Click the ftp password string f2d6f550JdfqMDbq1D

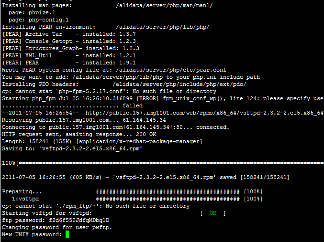(x=79, y=221)
